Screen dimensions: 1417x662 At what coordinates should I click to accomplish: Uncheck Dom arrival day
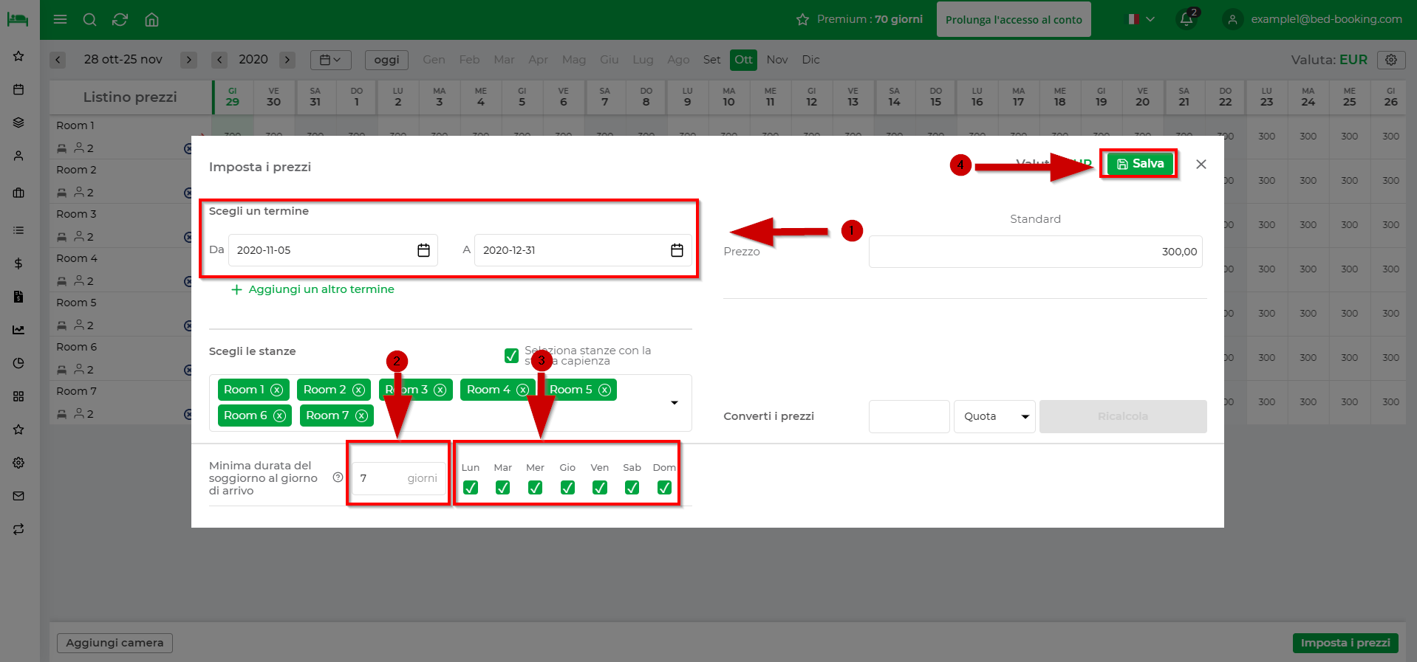[x=664, y=487]
